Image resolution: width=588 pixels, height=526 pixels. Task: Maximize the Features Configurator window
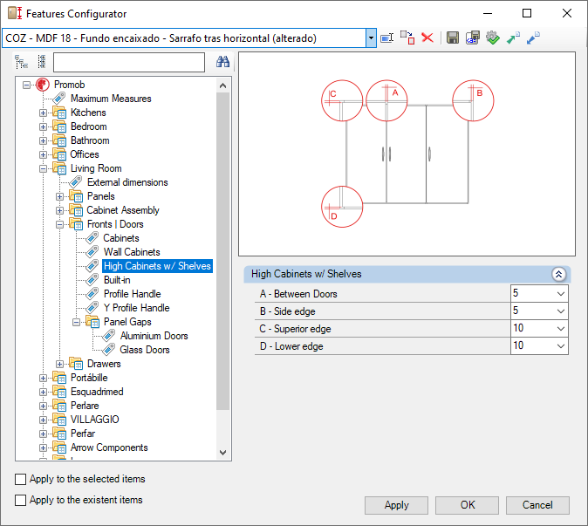click(x=527, y=13)
